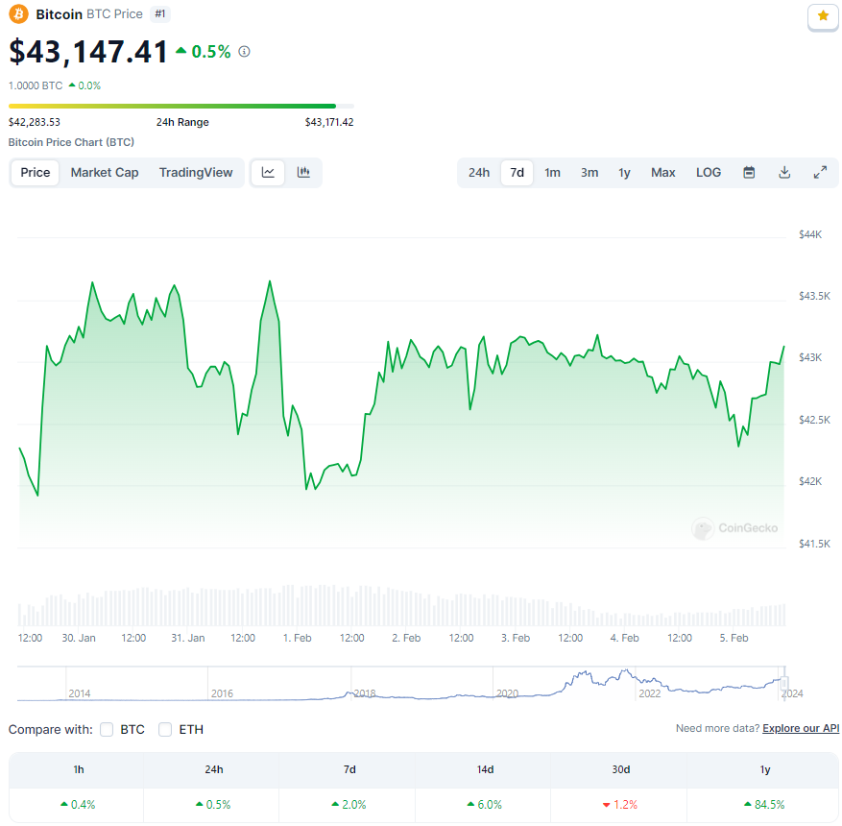
Task: Select the 24h timeframe button
Action: tap(479, 172)
